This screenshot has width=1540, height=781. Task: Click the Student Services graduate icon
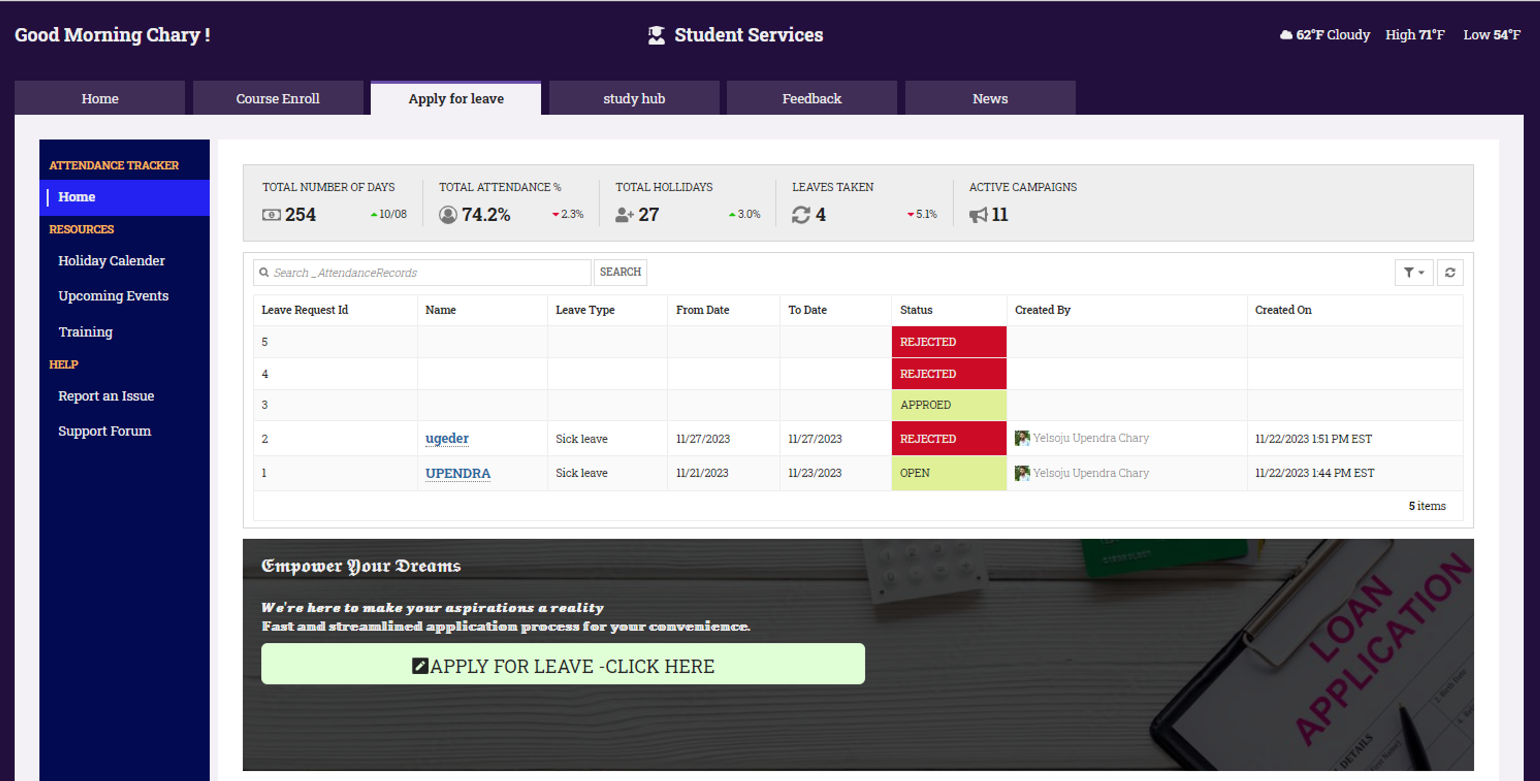[x=656, y=35]
